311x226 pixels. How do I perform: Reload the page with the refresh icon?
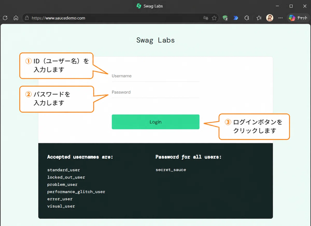[5, 18]
